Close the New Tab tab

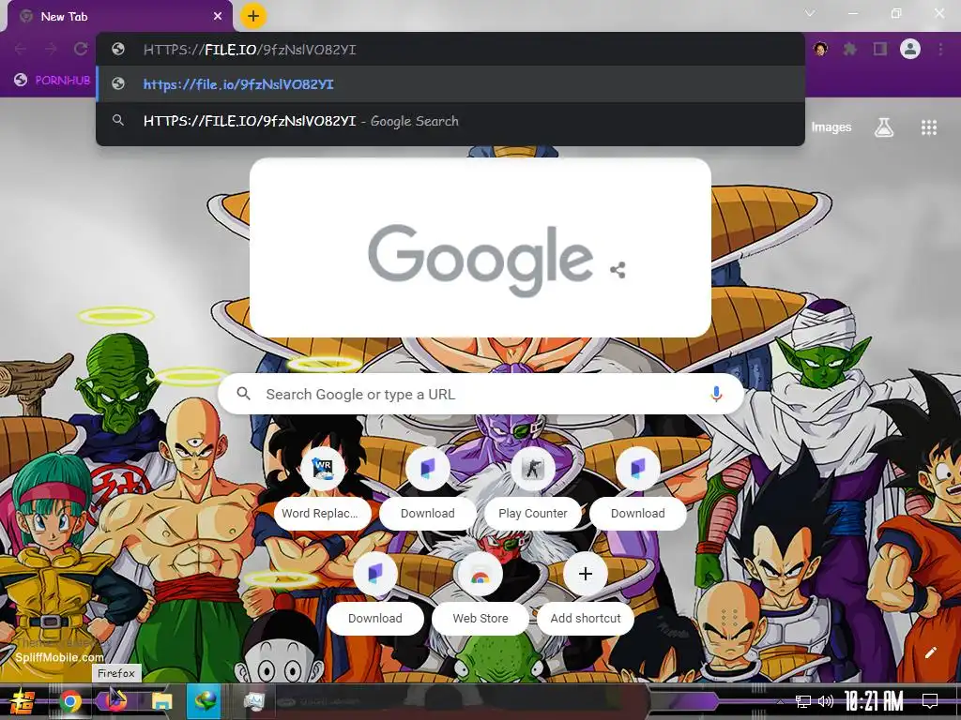218,17
